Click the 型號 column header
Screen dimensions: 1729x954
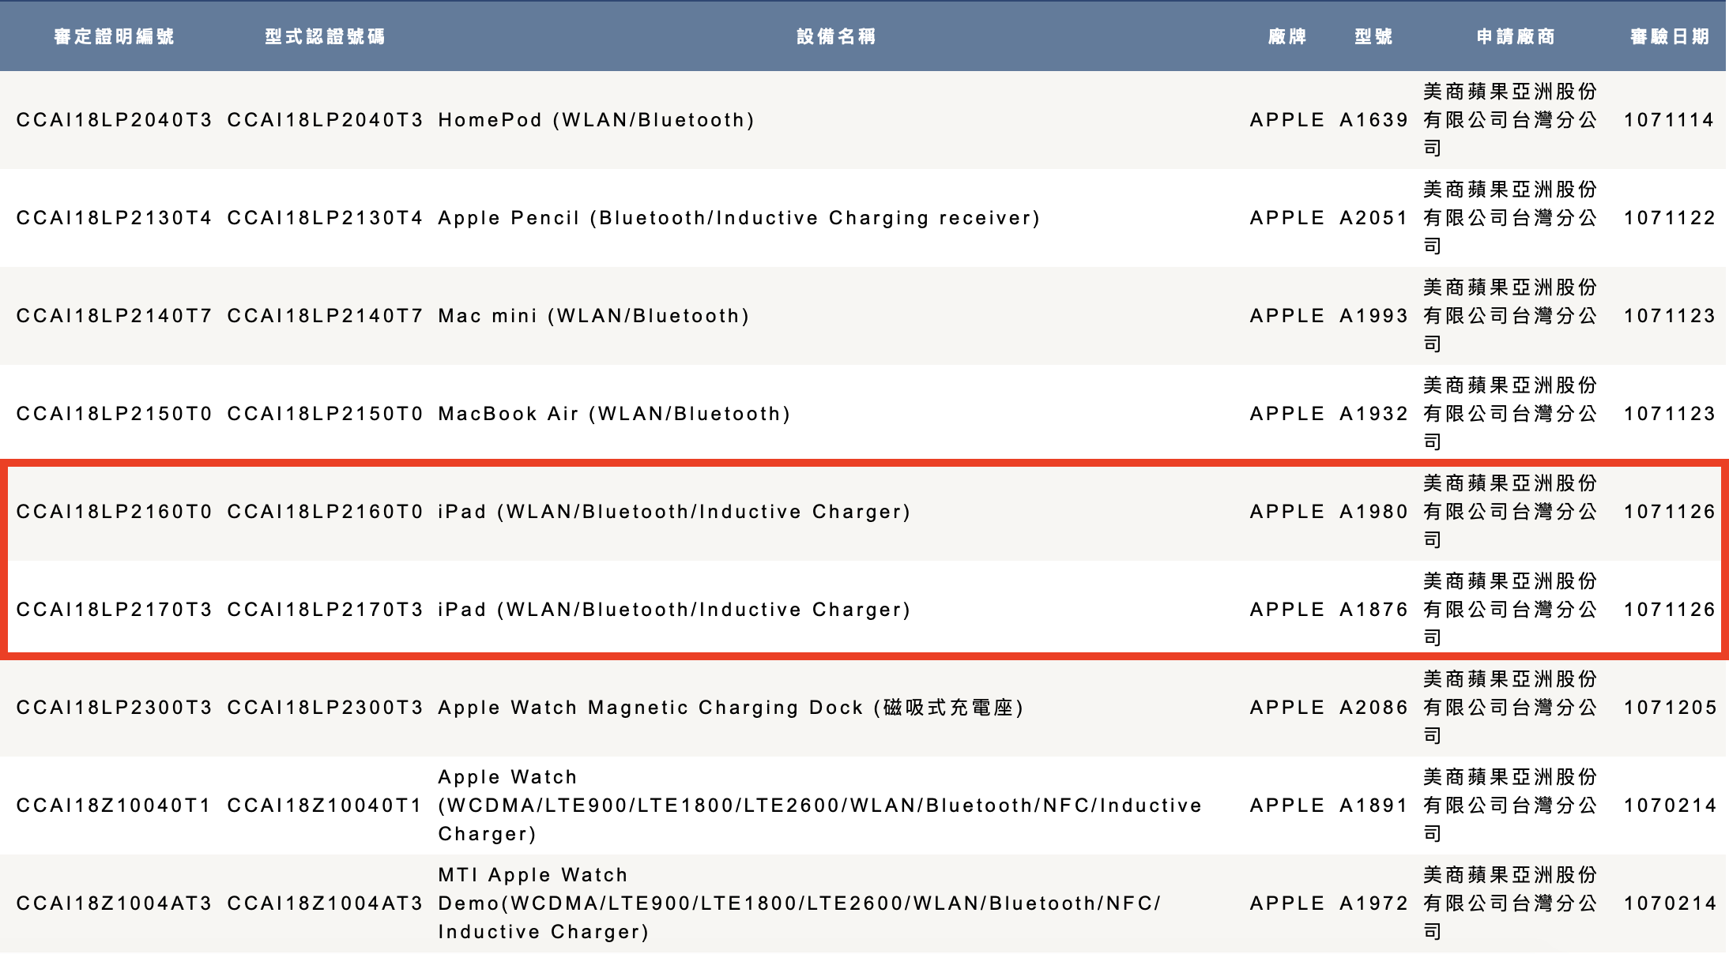click(x=1373, y=36)
